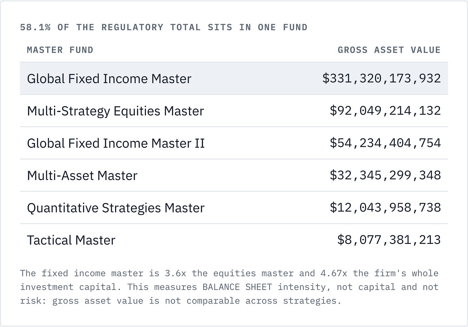Click the words BALANCE SHEET in footnote
468x327 pixels.
pyautogui.click(x=237, y=287)
